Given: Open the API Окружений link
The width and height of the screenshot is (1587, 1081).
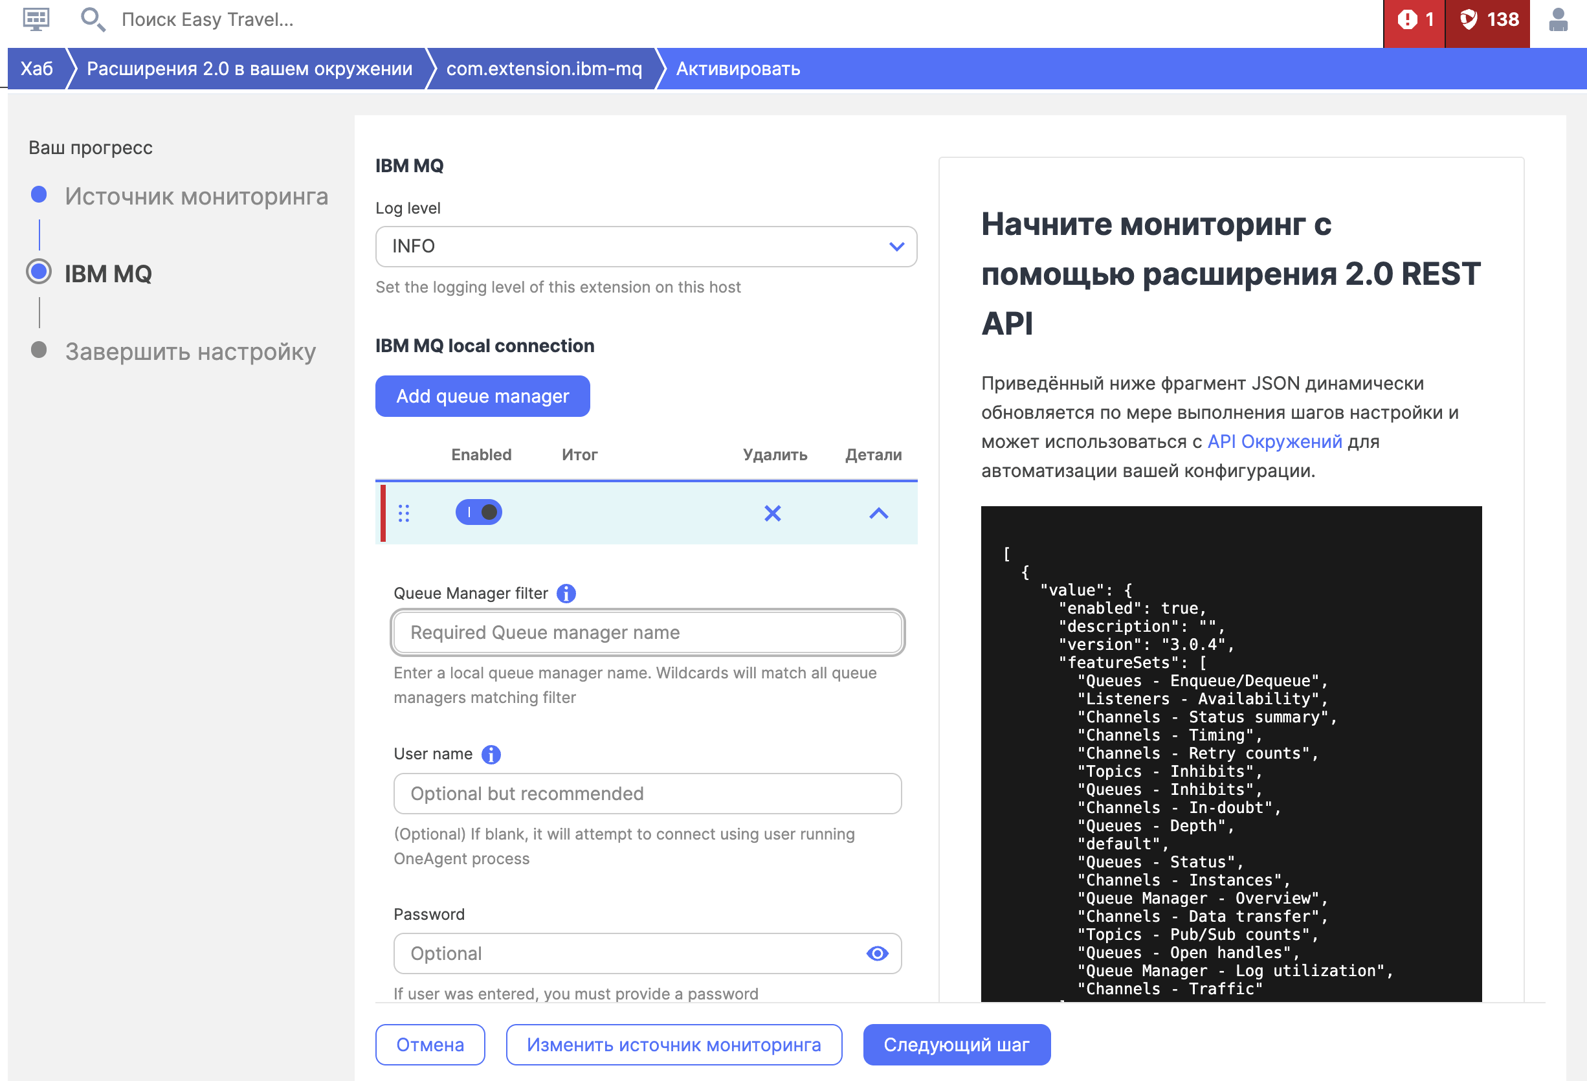Looking at the screenshot, I should point(1274,442).
